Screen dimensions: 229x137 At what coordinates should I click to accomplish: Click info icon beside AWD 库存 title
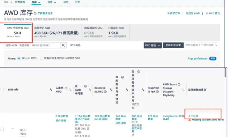35,13
